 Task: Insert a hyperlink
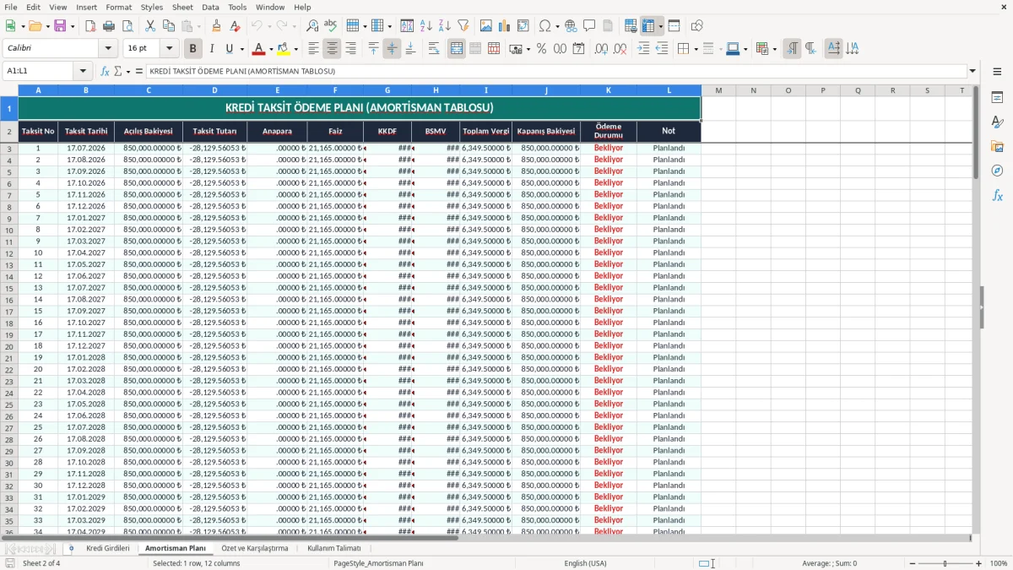(571, 26)
